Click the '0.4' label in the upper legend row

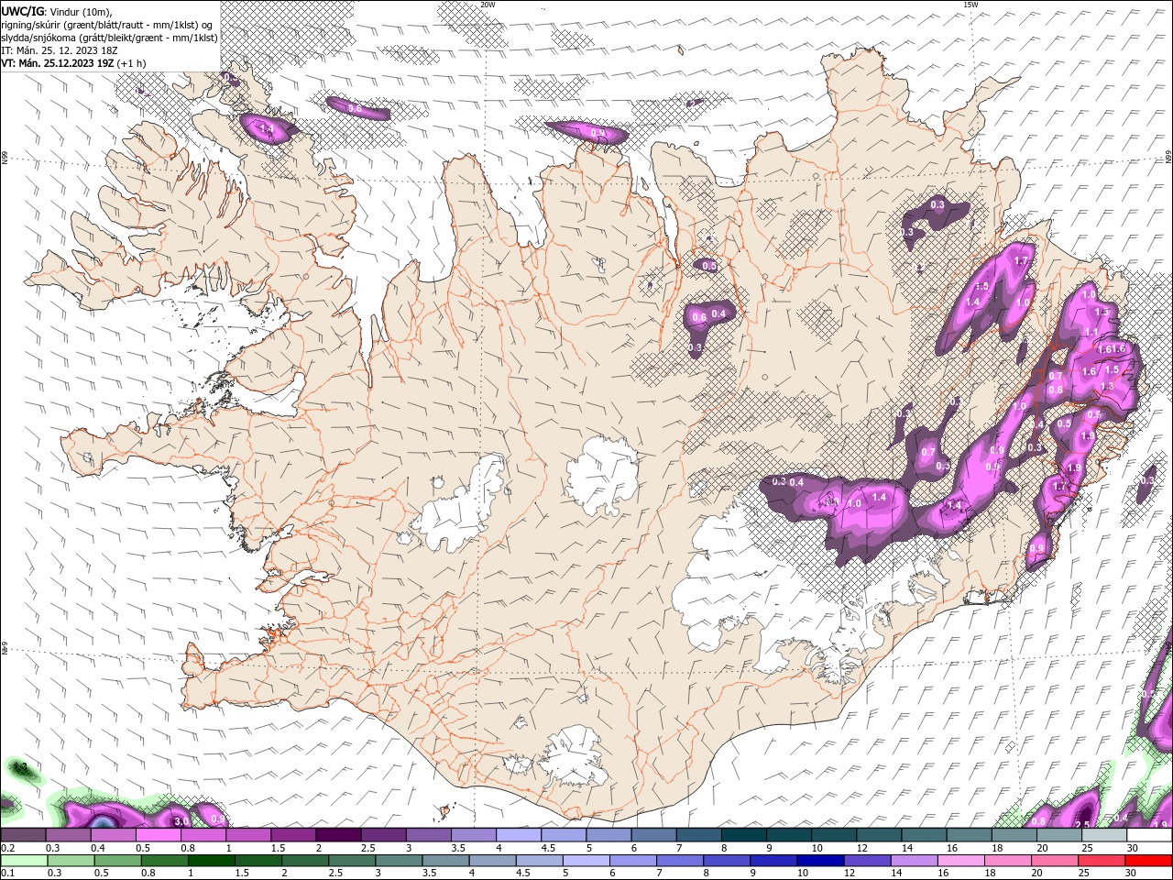click(x=98, y=849)
